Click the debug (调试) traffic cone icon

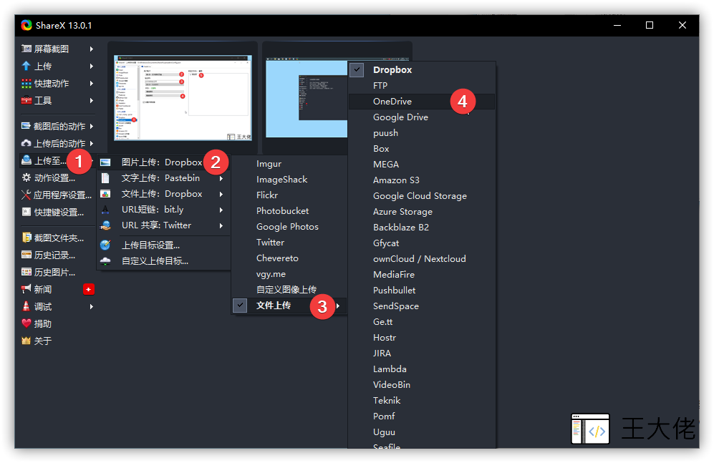26,306
